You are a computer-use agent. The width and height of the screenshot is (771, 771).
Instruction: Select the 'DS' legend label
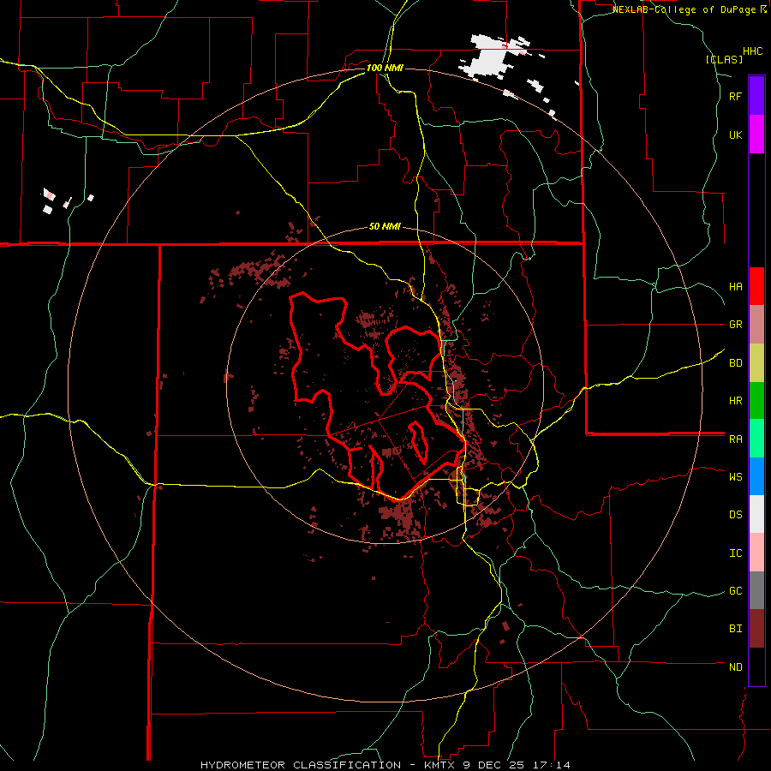(x=735, y=515)
